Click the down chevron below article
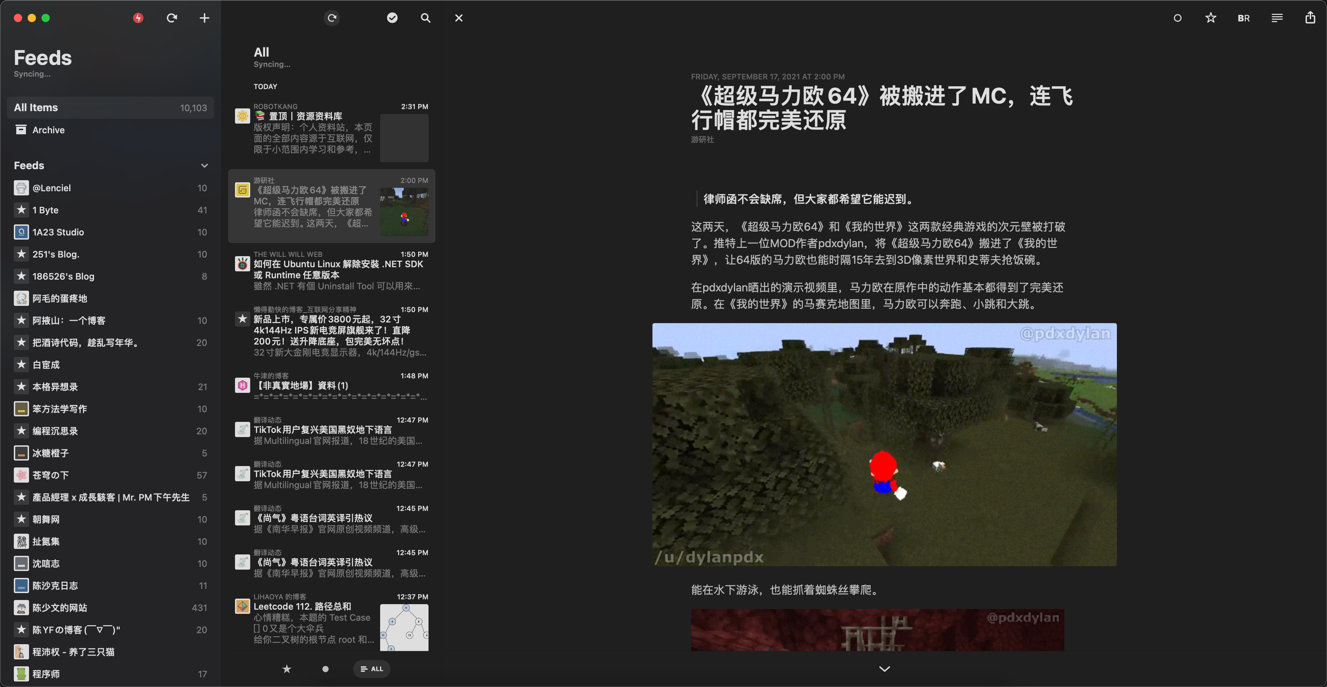This screenshot has height=687, width=1327. [x=885, y=668]
